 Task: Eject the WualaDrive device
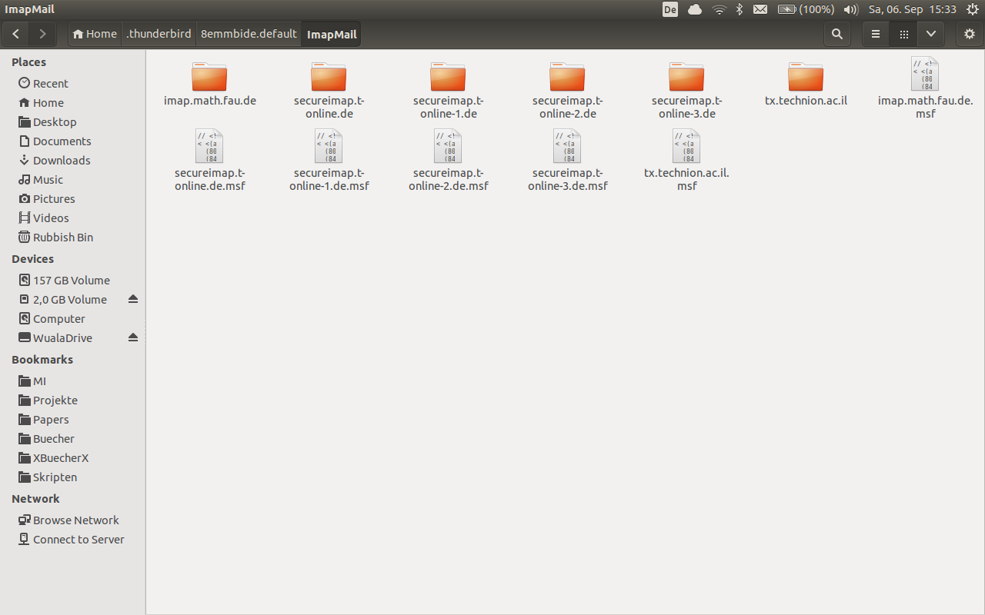pos(133,337)
